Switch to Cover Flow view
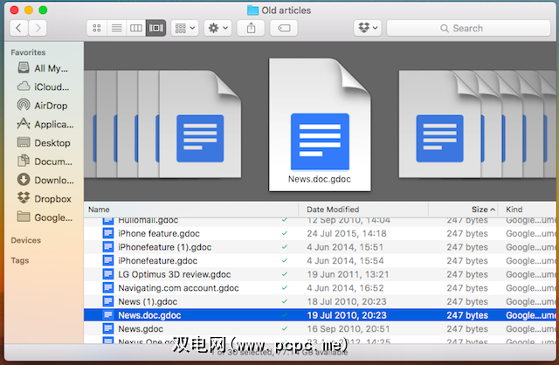This screenshot has width=559, height=365. point(155,28)
